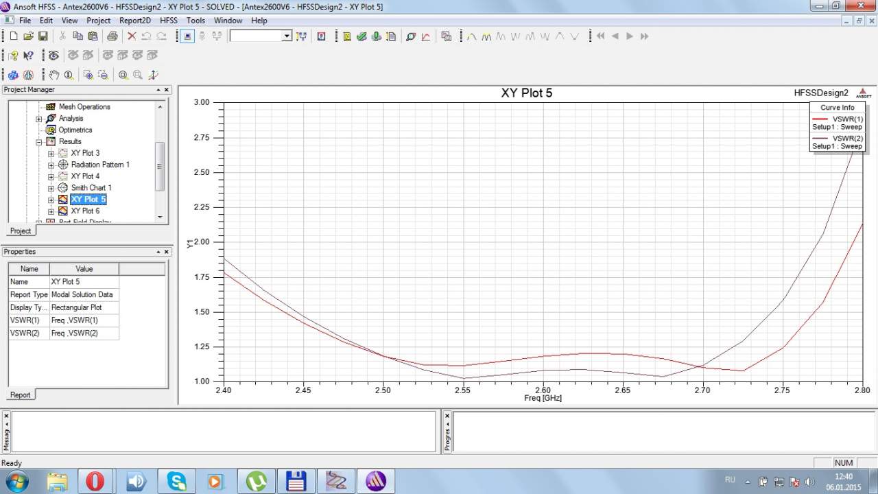The width and height of the screenshot is (878, 494).
Task: Select Radiation Pattern 1 in tree
Action: (100, 165)
